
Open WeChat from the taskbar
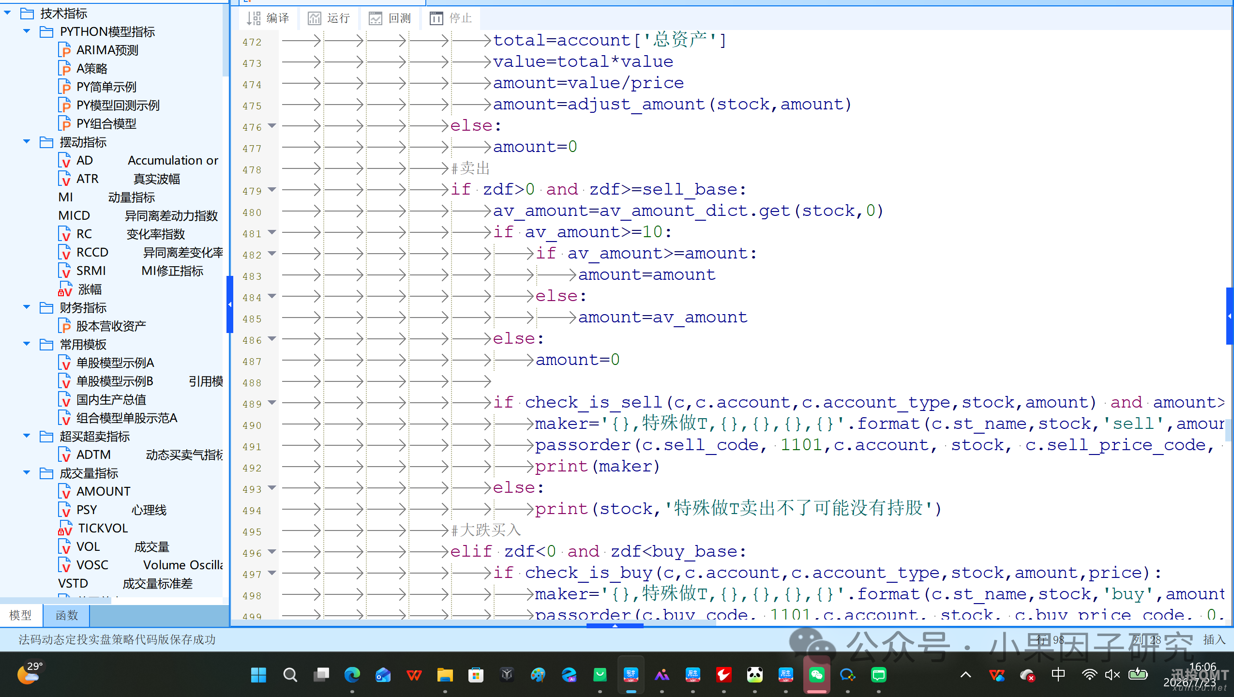click(817, 675)
